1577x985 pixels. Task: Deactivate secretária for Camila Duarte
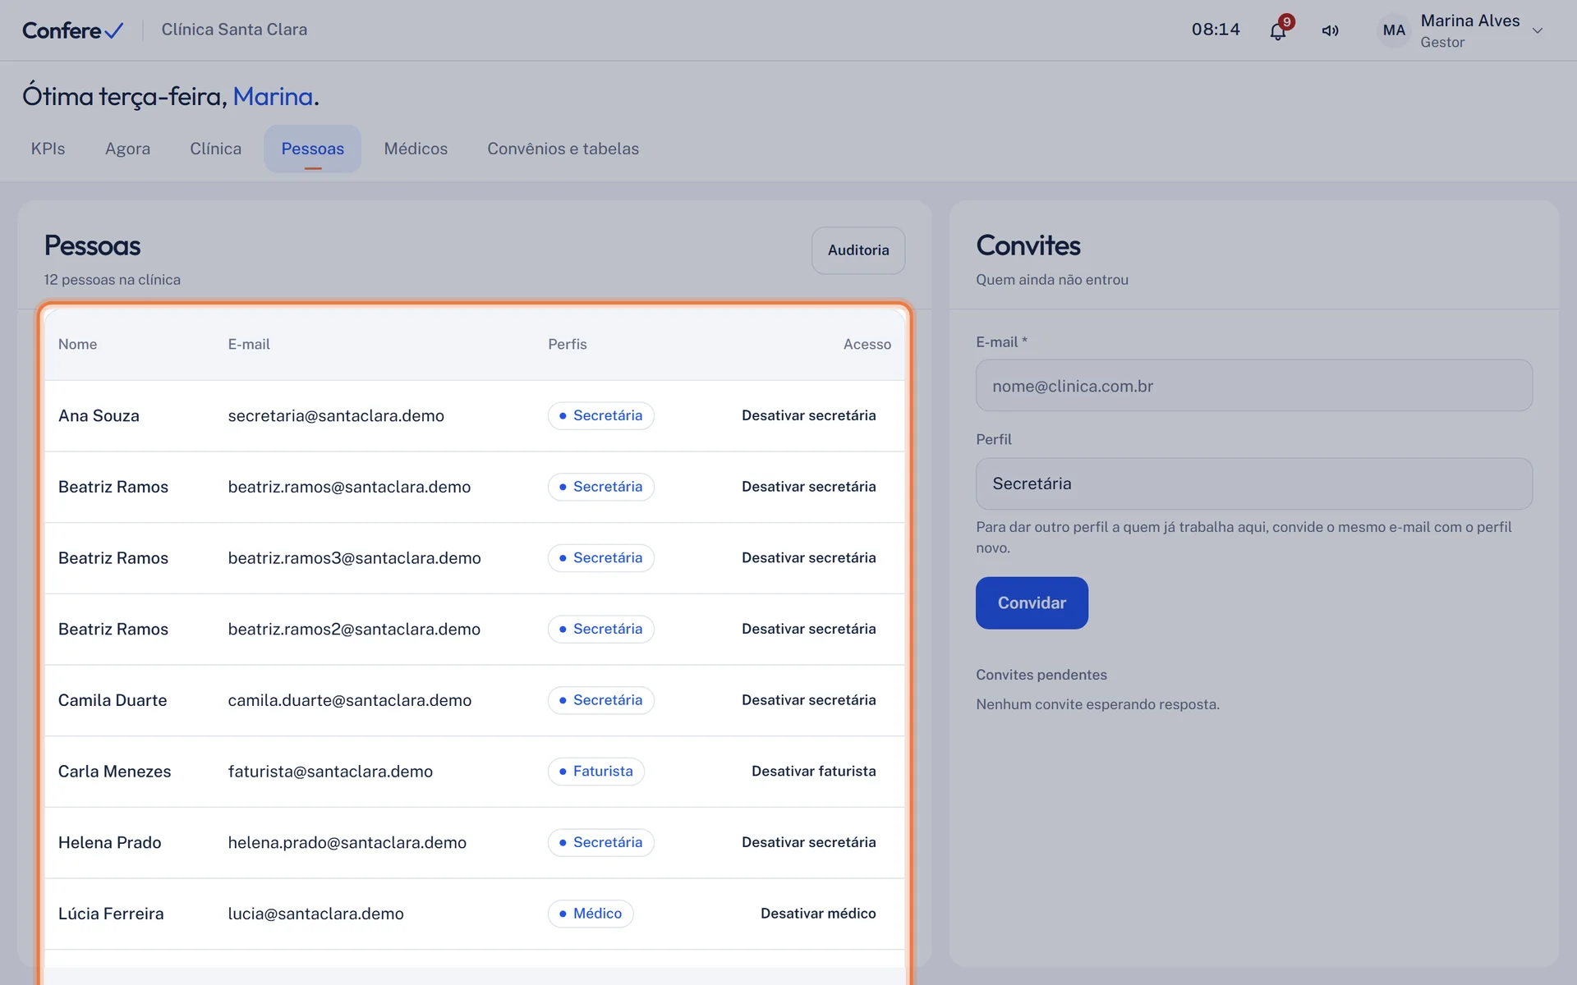(808, 700)
